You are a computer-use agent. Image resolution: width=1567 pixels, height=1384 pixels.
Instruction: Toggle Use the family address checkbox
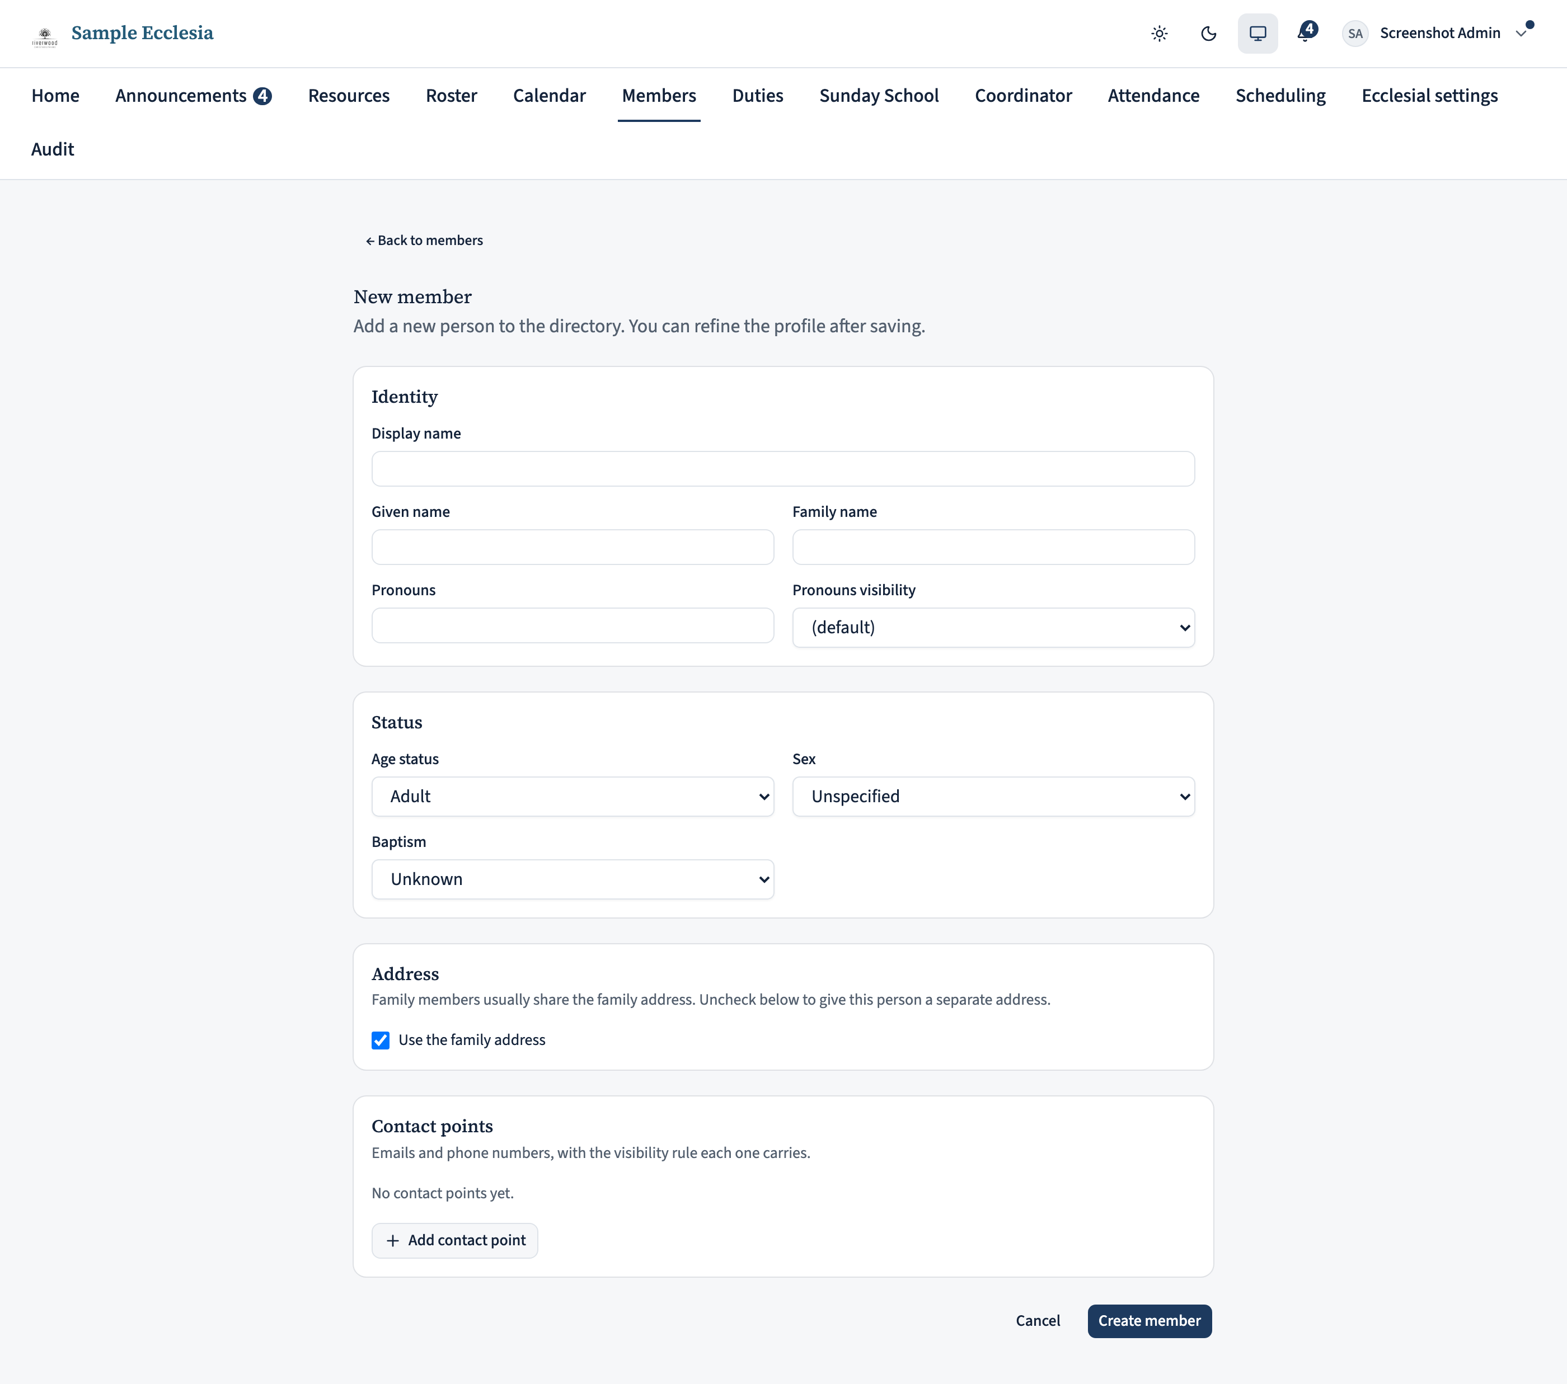click(380, 1040)
